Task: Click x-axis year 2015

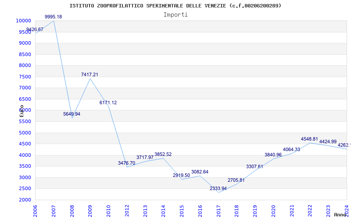Action: 182,211
